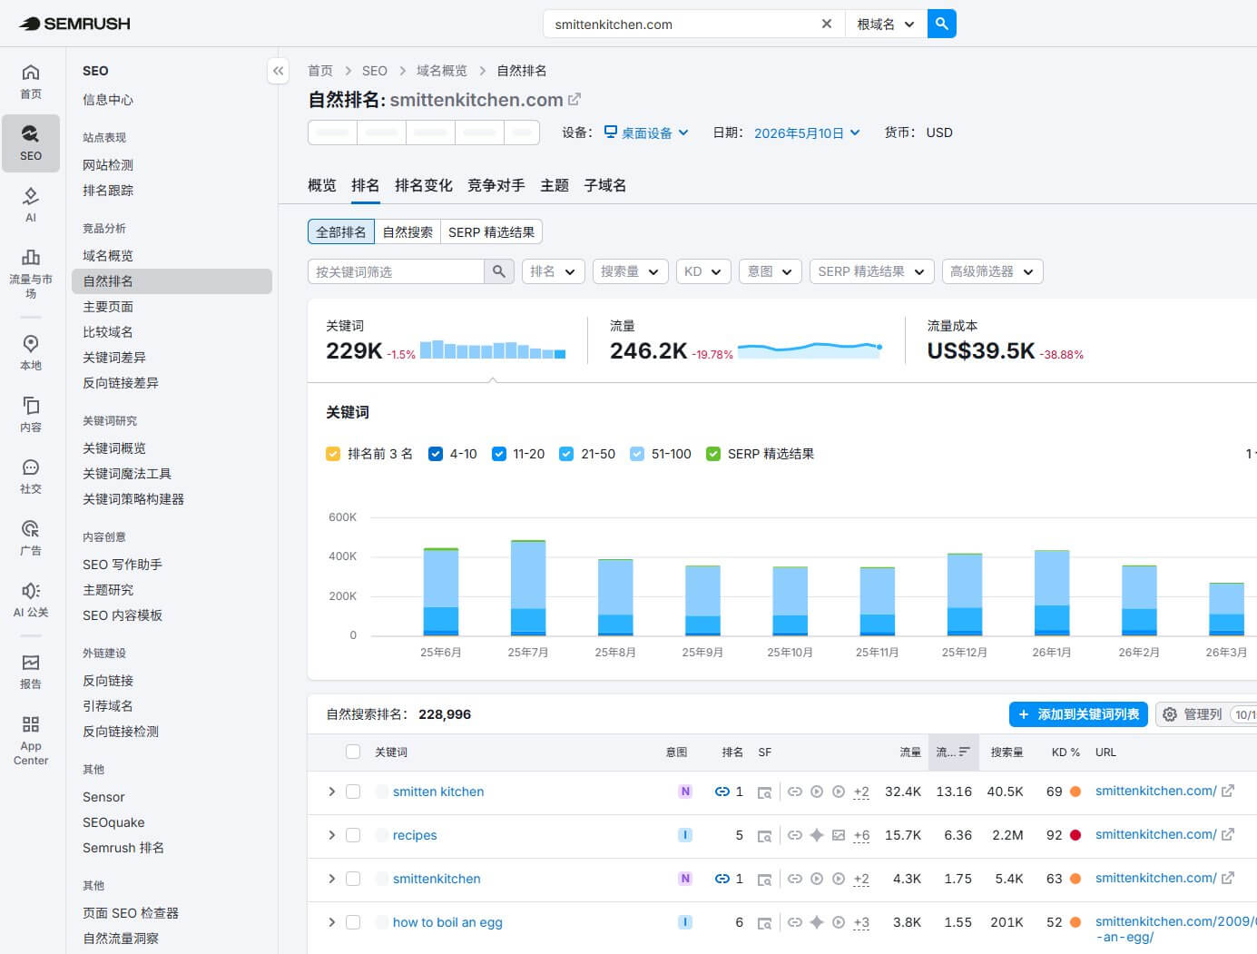
Task: Select the SERP 精选结果 segment tab
Action: coord(491,232)
